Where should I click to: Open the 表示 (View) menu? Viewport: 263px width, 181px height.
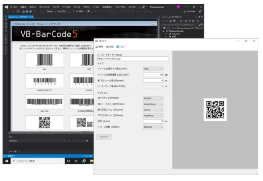tap(33, 7)
